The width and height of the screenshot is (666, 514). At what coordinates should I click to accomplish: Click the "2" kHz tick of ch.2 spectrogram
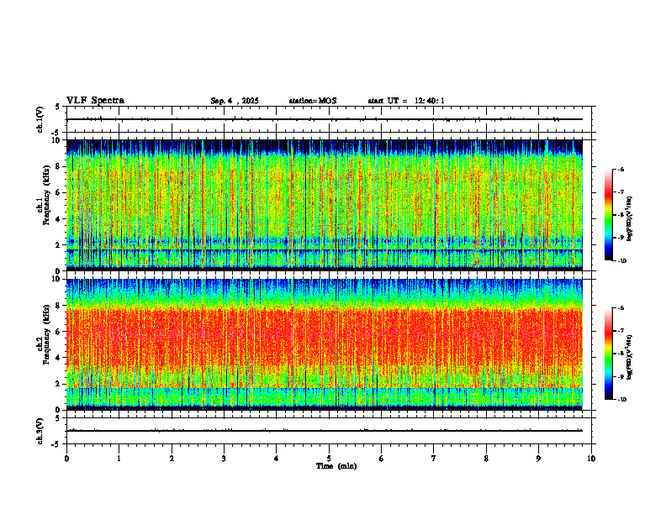tap(59, 384)
